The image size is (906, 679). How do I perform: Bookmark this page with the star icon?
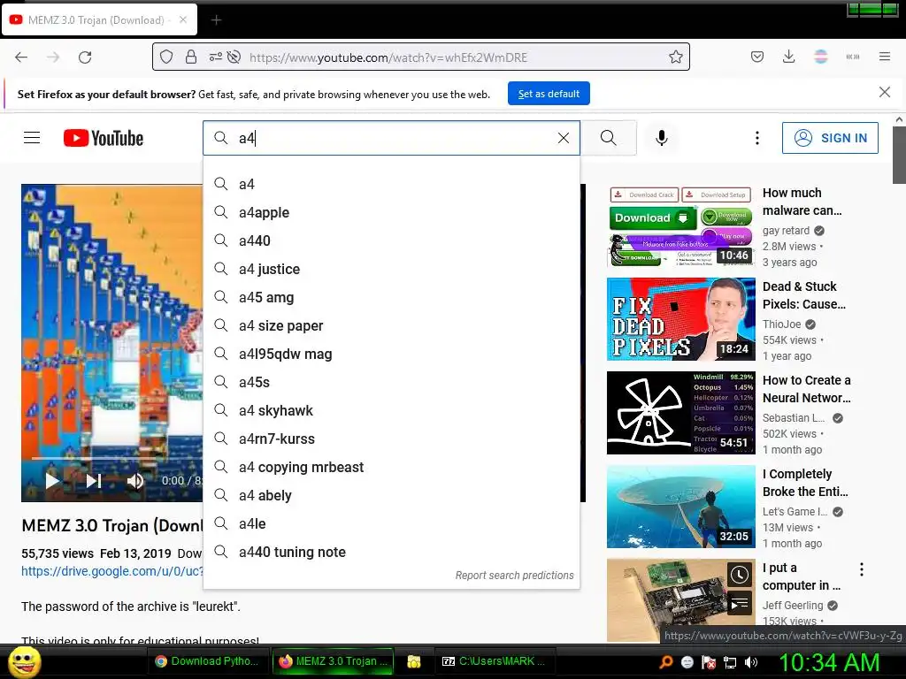(x=675, y=57)
